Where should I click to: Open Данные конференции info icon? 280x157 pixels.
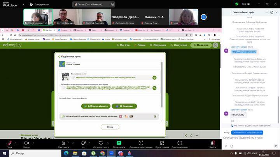(x=141, y=143)
